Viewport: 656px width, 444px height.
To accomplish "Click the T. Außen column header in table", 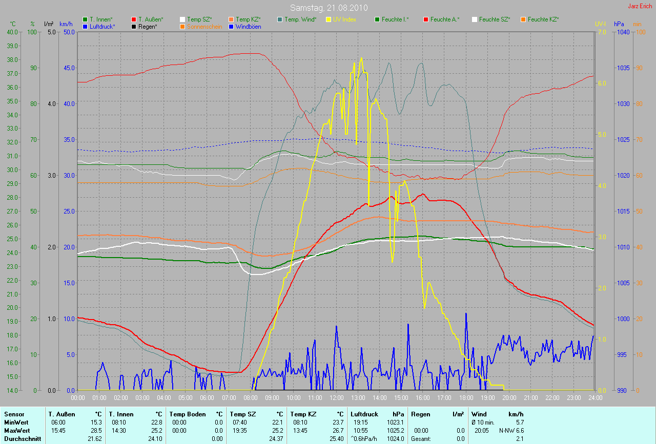I will pos(62,414).
